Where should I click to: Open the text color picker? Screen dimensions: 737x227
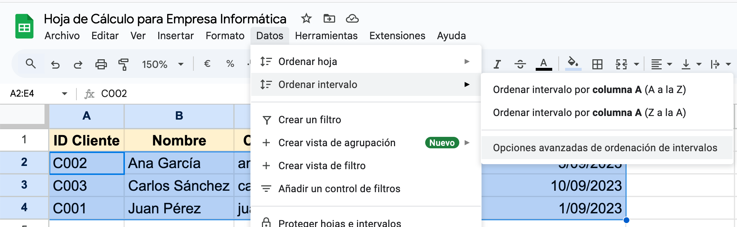[544, 64]
